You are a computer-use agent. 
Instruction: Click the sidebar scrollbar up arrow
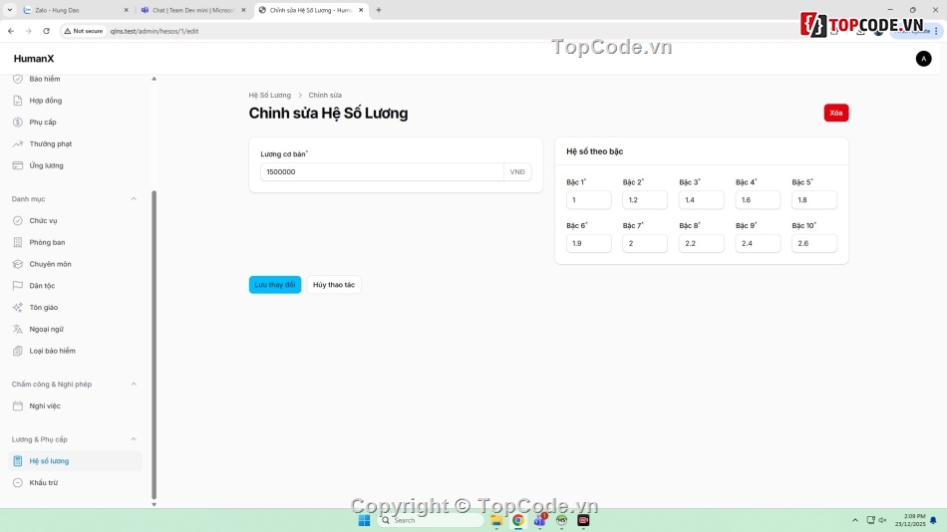[x=154, y=79]
